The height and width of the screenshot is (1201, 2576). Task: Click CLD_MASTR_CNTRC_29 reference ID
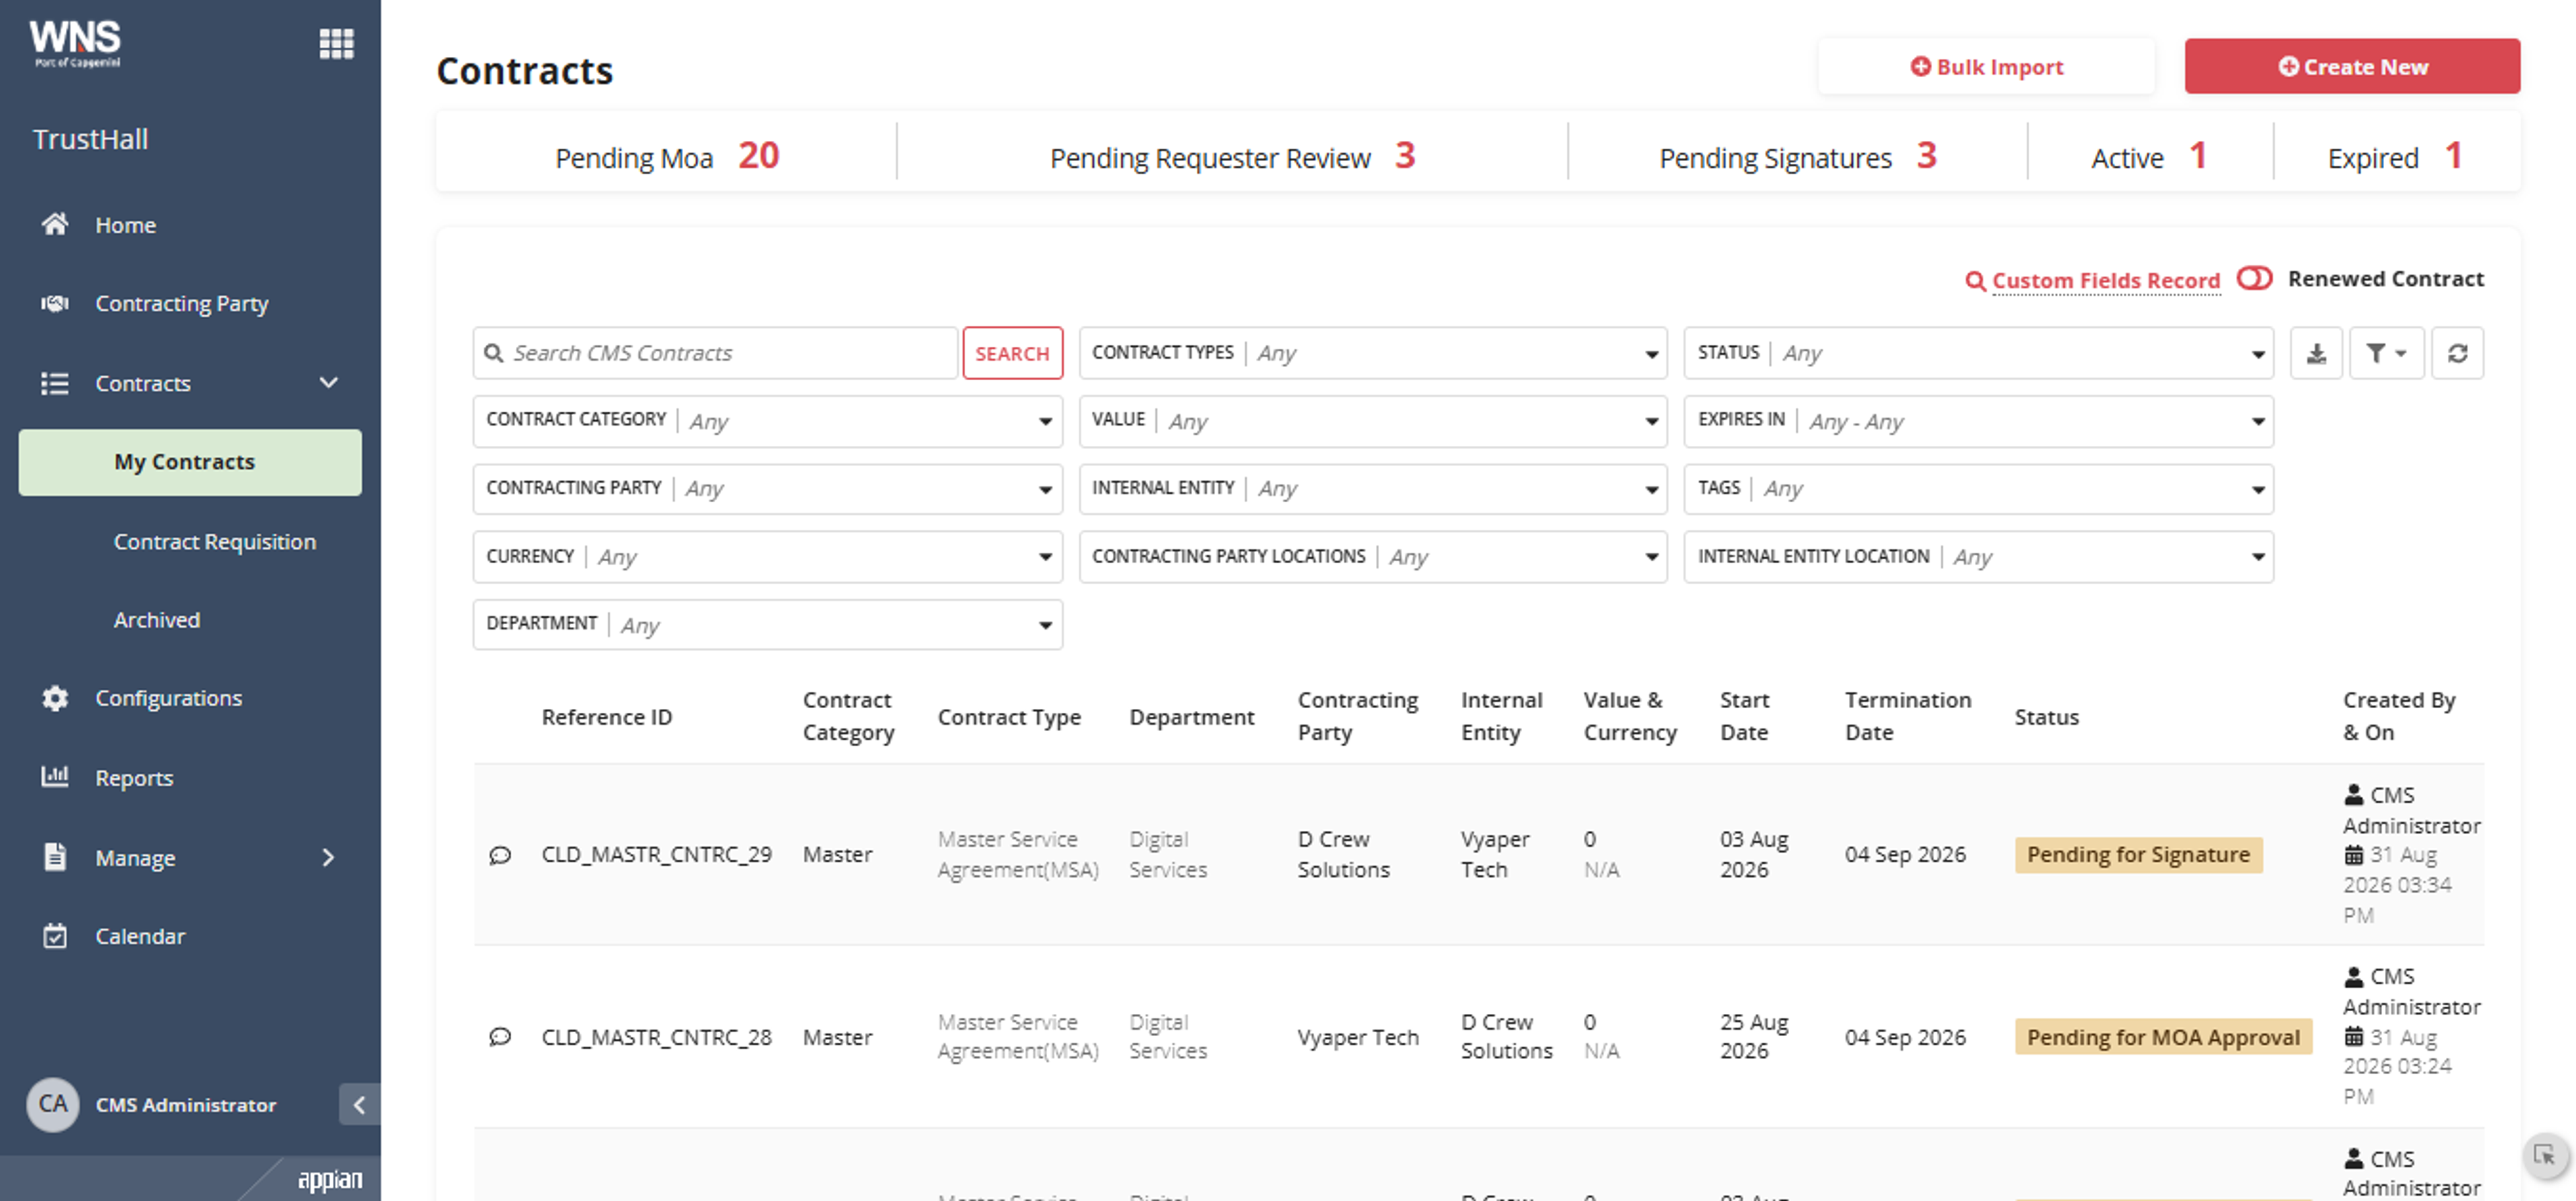[x=657, y=855]
